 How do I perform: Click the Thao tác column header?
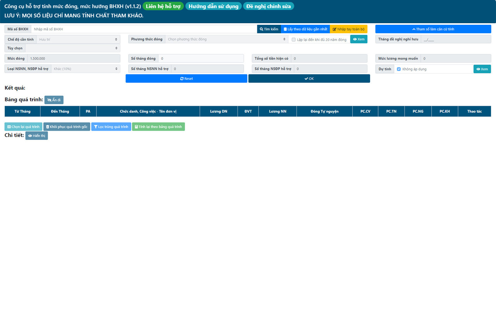click(x=474, y=111)
